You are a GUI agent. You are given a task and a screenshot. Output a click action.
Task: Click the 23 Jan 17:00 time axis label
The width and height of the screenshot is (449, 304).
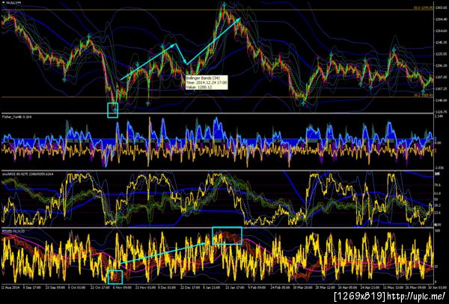[x=234, y=287]
